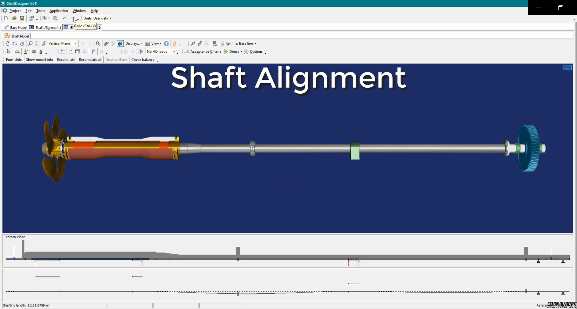
Task: Select the Shaft Model sub-tab
Action: [17, 36]
